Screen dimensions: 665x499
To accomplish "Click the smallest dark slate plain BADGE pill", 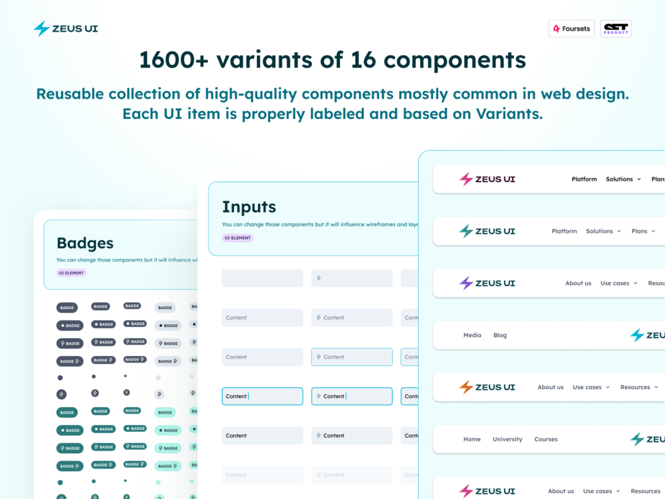I will (x=132, y=306).
